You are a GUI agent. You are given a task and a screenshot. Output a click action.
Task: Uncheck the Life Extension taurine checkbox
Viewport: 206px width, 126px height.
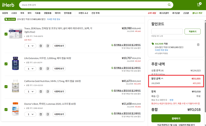pos(6,64)
